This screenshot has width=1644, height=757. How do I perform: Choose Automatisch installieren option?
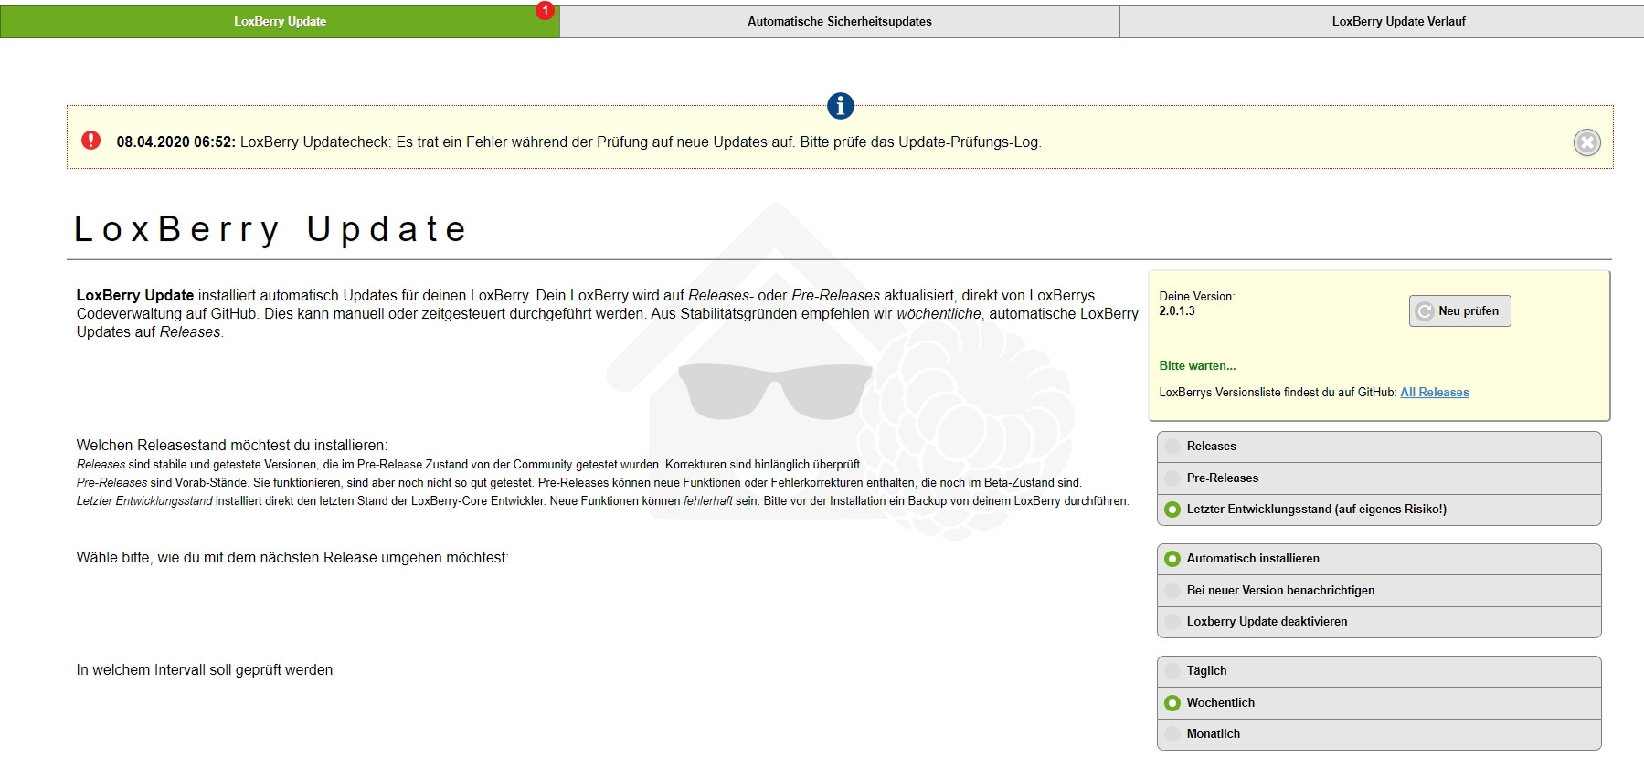[1379, 559]
